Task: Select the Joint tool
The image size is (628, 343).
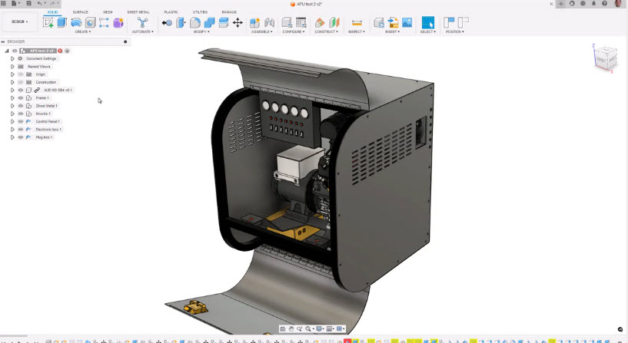Action: click(270, 22)
